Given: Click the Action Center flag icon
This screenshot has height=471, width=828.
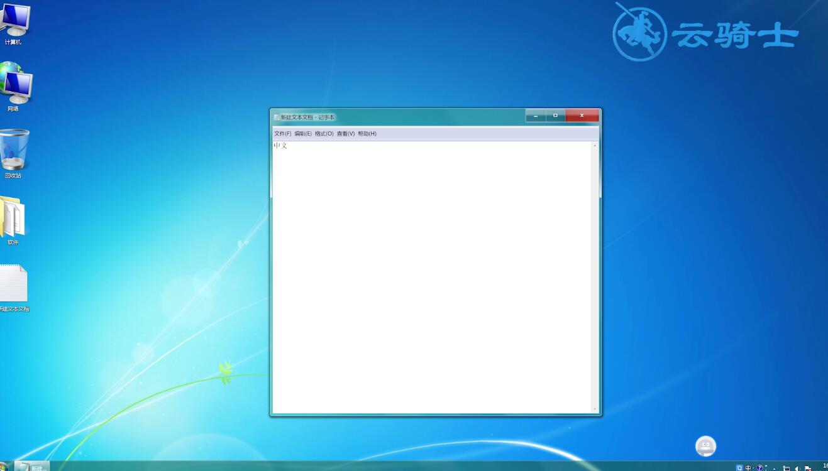Looking at the screenshot, I should coord(808,468).
